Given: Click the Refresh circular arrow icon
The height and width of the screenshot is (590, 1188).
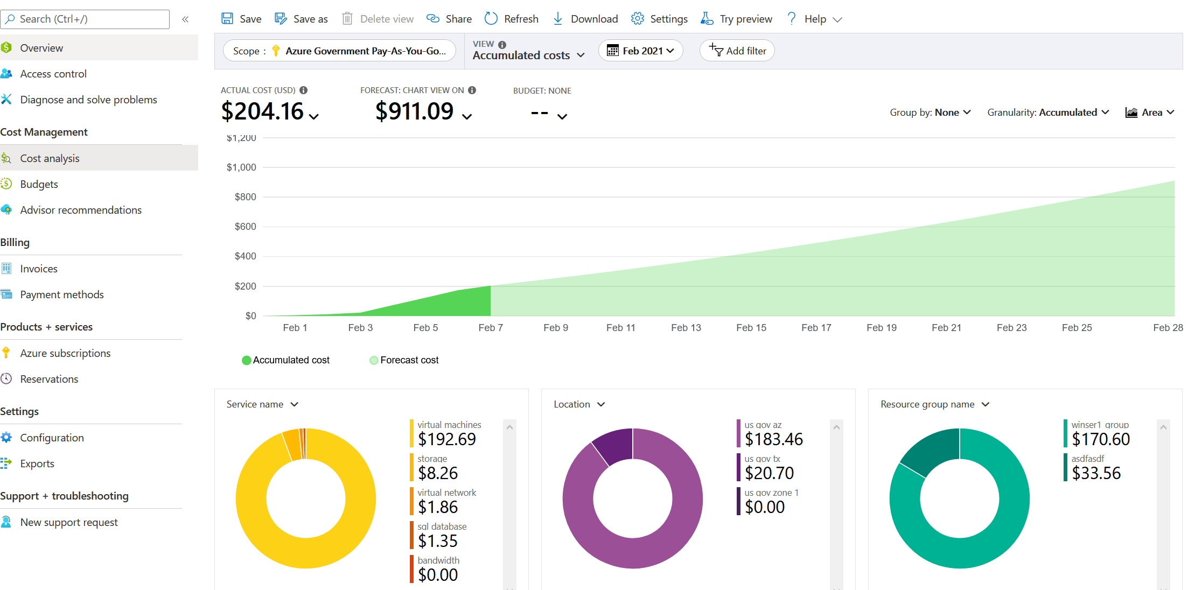Looking at the screenshot, I should 491,19.
